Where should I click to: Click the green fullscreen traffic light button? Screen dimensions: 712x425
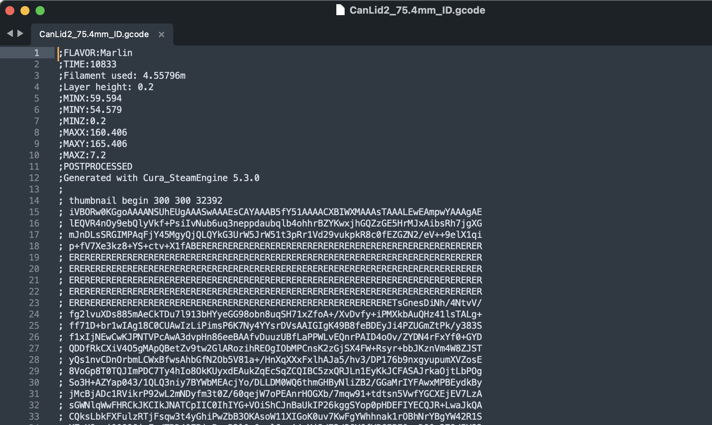point(40,11)
